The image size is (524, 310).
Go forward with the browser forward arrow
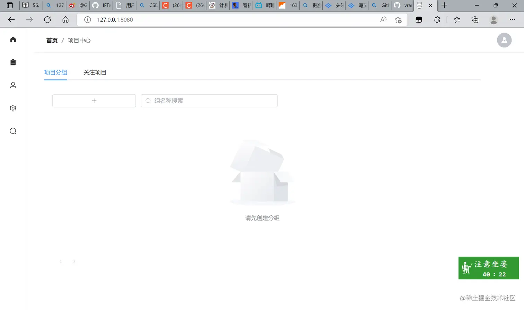29,20
